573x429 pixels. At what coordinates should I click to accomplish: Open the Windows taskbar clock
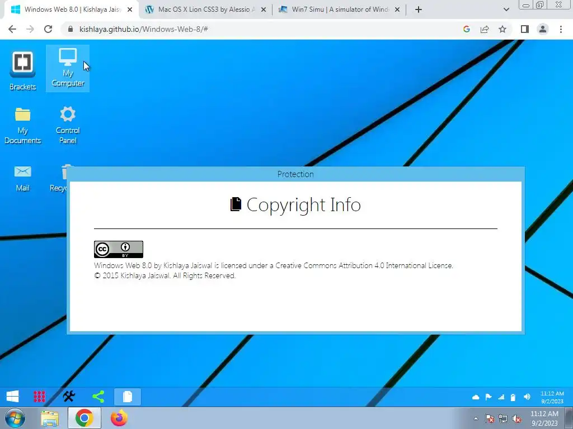(x=544, y=418)
